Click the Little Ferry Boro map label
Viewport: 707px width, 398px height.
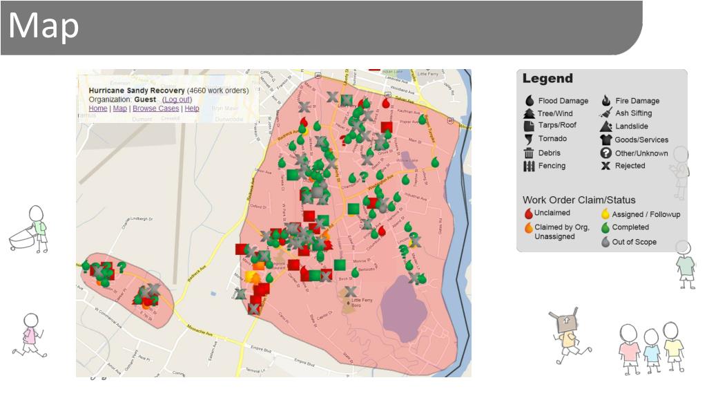coord(362,303)
